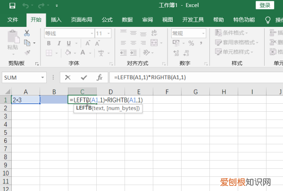Open the 文件 tab
283x191 pixels.
point(13,19)
